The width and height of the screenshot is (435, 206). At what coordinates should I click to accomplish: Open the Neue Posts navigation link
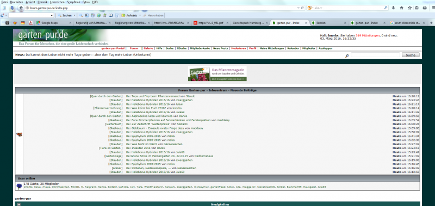point(221,48)
